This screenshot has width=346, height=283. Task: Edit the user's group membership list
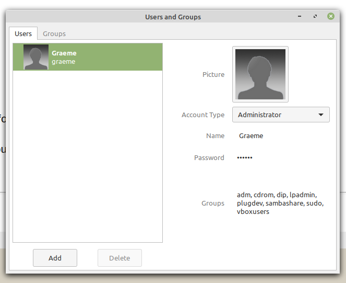280,203
